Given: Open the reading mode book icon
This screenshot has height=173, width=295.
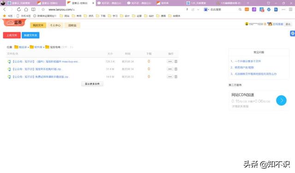Looking at the screenshot, I should tap(33, 9).
